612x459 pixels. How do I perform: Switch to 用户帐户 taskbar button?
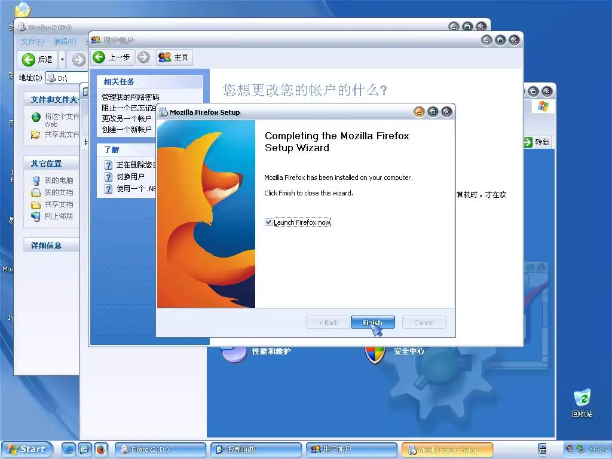tap(351, 449)
